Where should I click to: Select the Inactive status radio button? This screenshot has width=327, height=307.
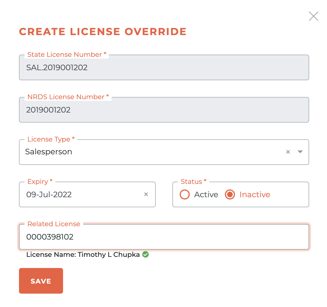point(230,194)
